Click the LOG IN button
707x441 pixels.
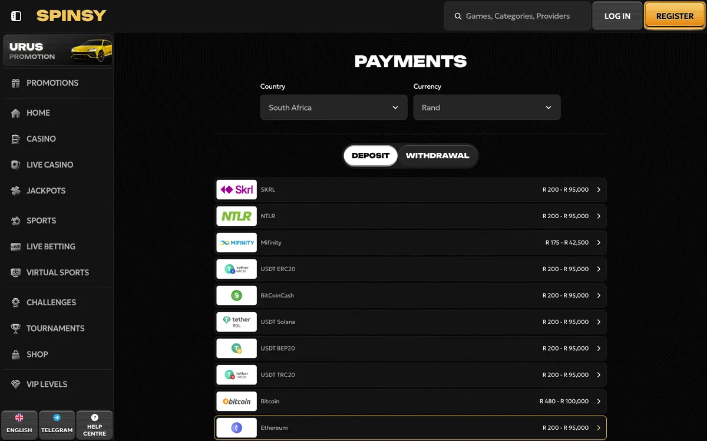coord(617,16)
